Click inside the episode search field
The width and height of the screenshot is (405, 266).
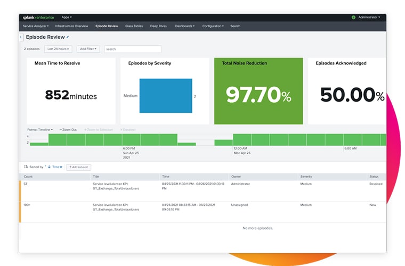point(132,49)
